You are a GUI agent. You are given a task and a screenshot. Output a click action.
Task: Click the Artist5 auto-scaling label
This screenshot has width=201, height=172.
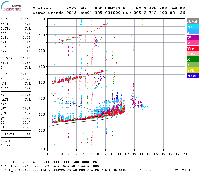pyautogui.click(x=7, y=146)
